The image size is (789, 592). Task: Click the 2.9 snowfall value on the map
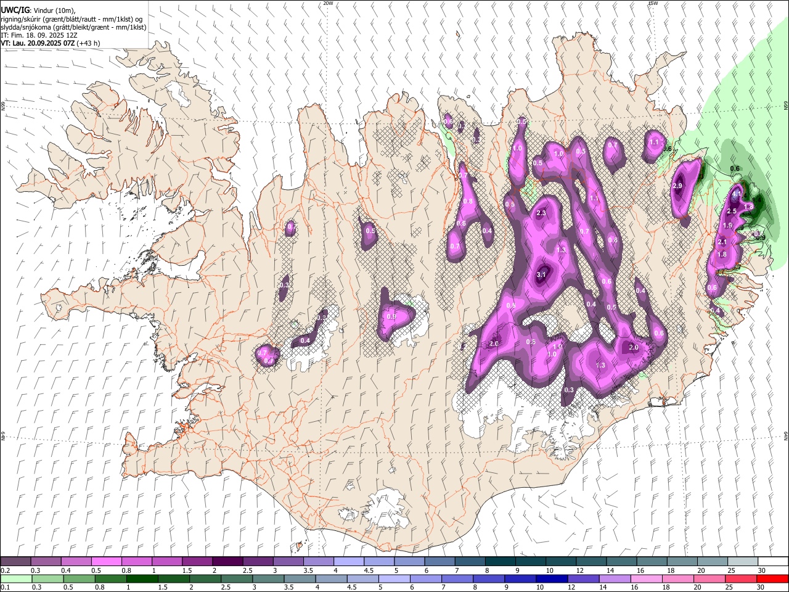(x=678, y=186)
